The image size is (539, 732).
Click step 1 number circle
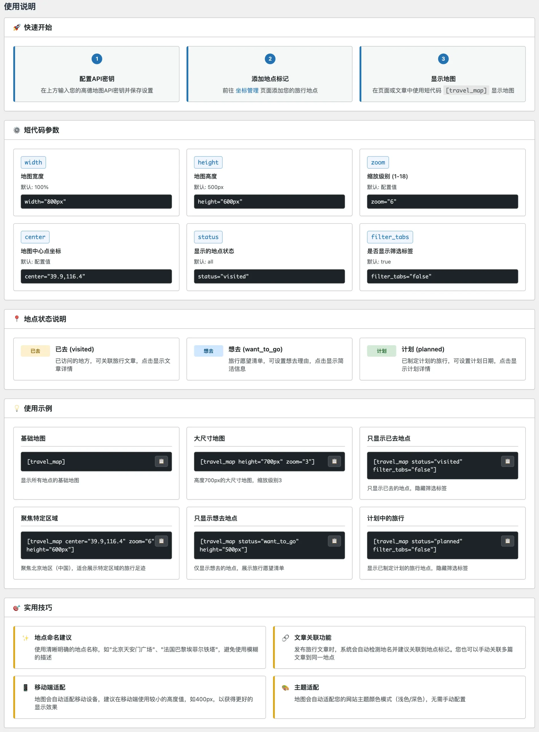[x=97, y=59]
